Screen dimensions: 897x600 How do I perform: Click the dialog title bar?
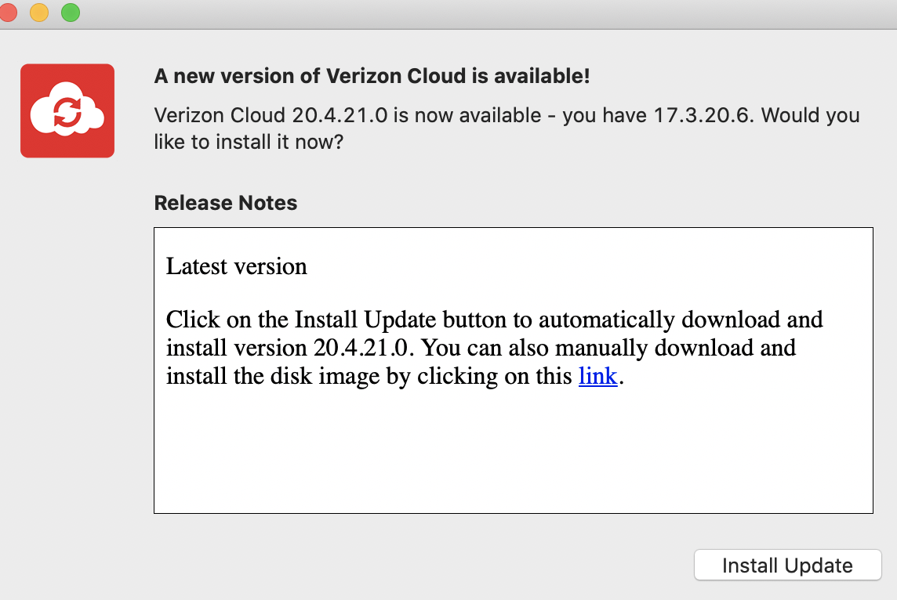[448, 13]
